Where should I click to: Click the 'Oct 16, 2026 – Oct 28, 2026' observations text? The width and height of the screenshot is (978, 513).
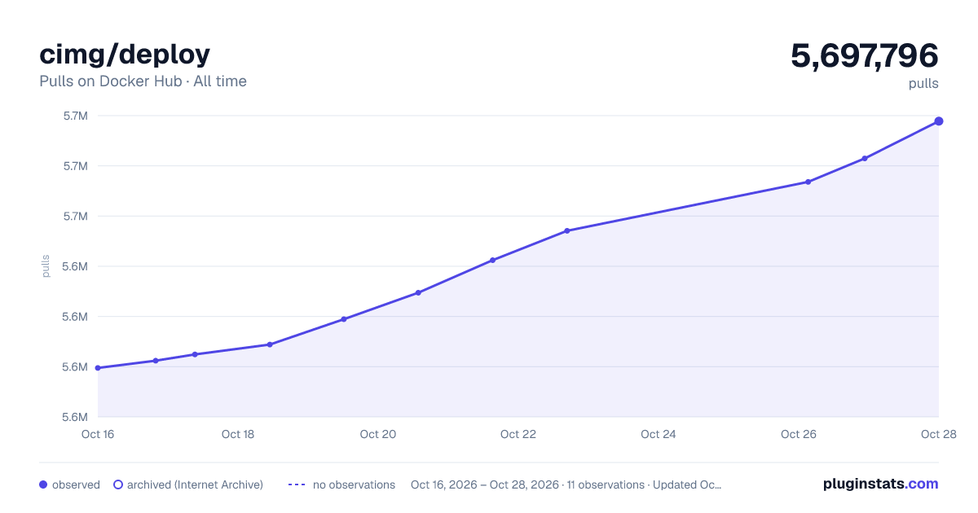[566, 484]
